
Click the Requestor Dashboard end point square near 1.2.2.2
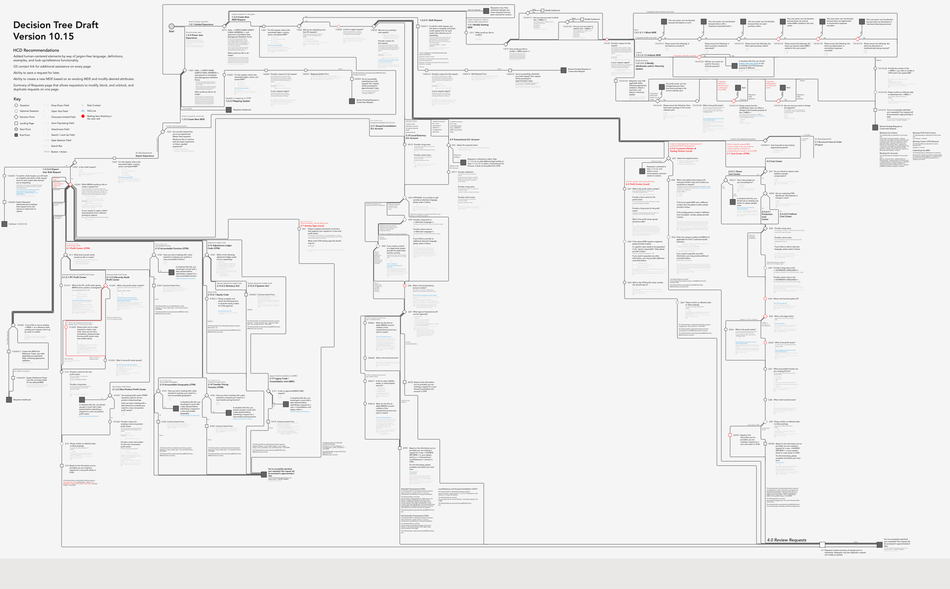229,110
